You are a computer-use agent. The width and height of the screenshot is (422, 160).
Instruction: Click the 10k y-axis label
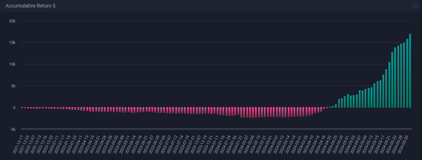[12, 64]
